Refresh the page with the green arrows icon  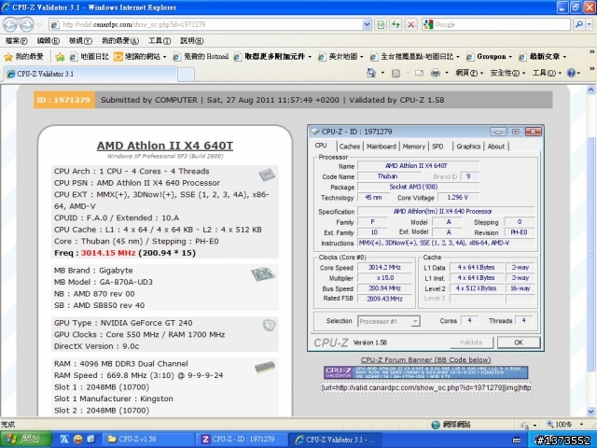coord(396,25)
